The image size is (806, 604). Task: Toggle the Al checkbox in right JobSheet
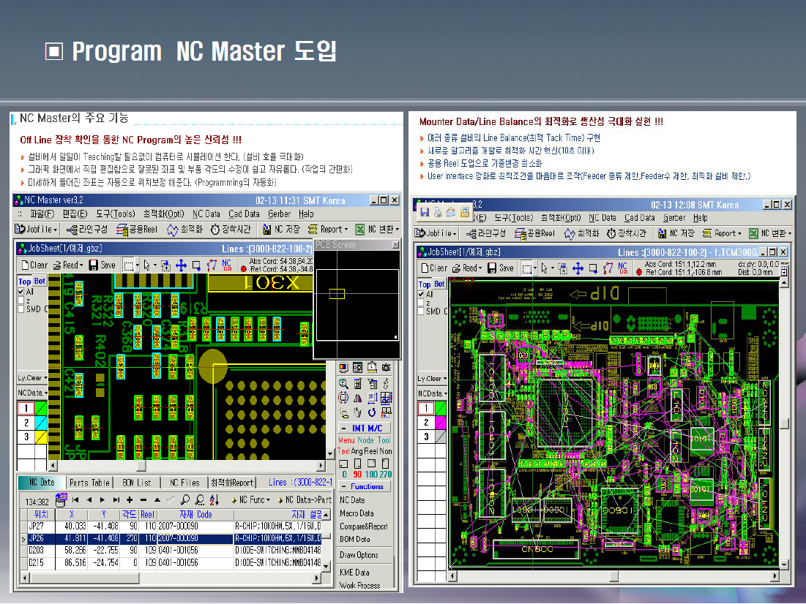pos(421,294)
